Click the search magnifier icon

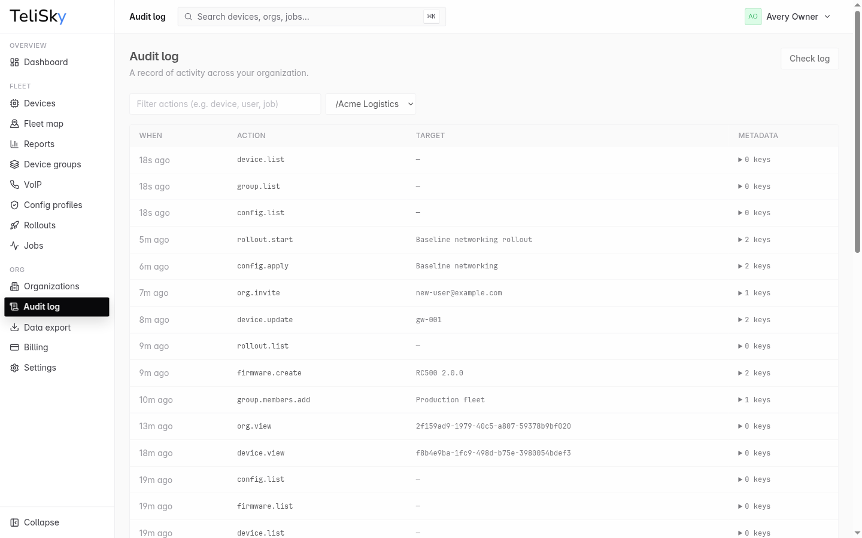(x=188, y=17)
